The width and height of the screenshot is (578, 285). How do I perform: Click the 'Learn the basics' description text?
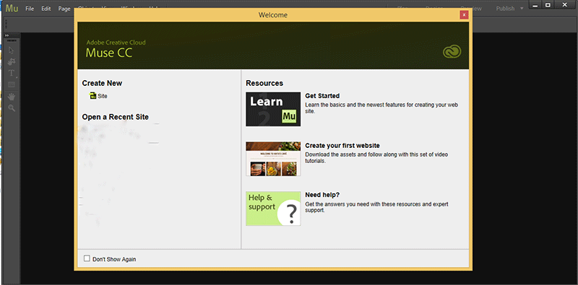click(381, 108)
